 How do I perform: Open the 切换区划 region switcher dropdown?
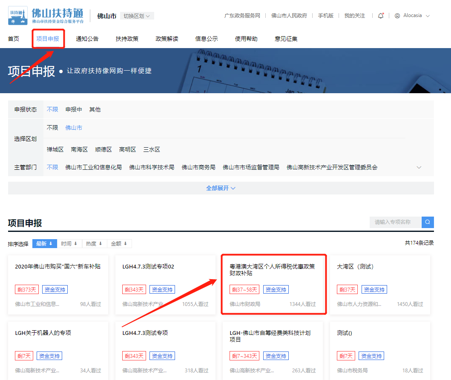136,14
